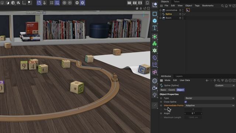Click the Null object icon in side palette
The image size is (236, 133).
pos(155,5)
